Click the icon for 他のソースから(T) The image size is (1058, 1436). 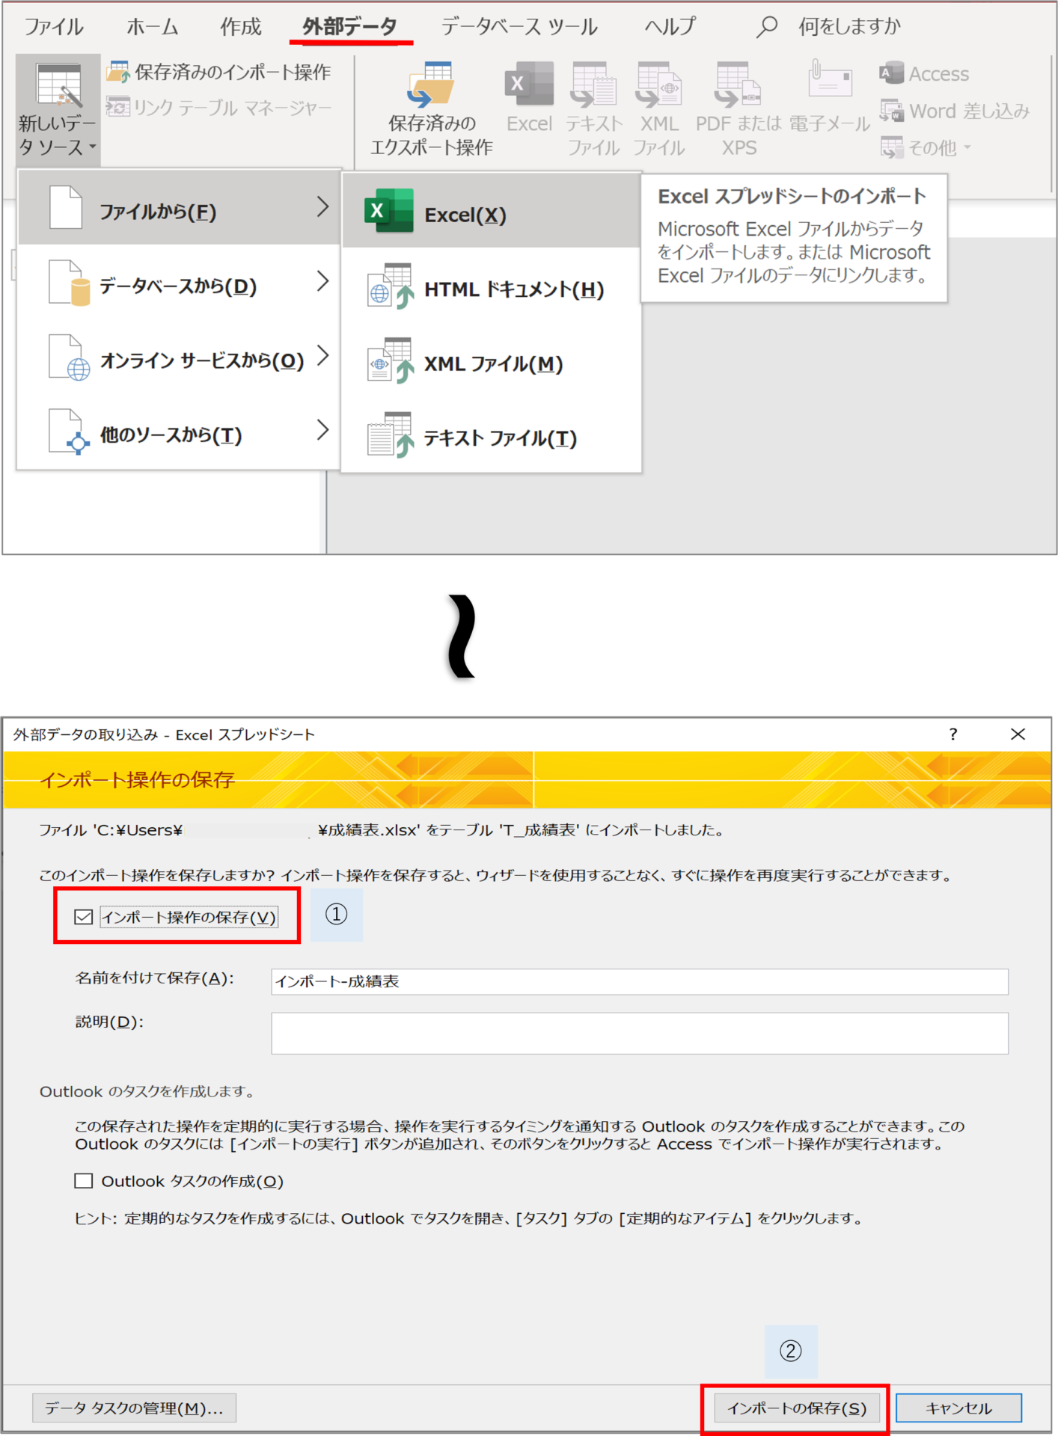[69, 432]
